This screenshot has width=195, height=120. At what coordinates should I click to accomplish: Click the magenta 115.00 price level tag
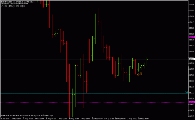click(192, 102)
